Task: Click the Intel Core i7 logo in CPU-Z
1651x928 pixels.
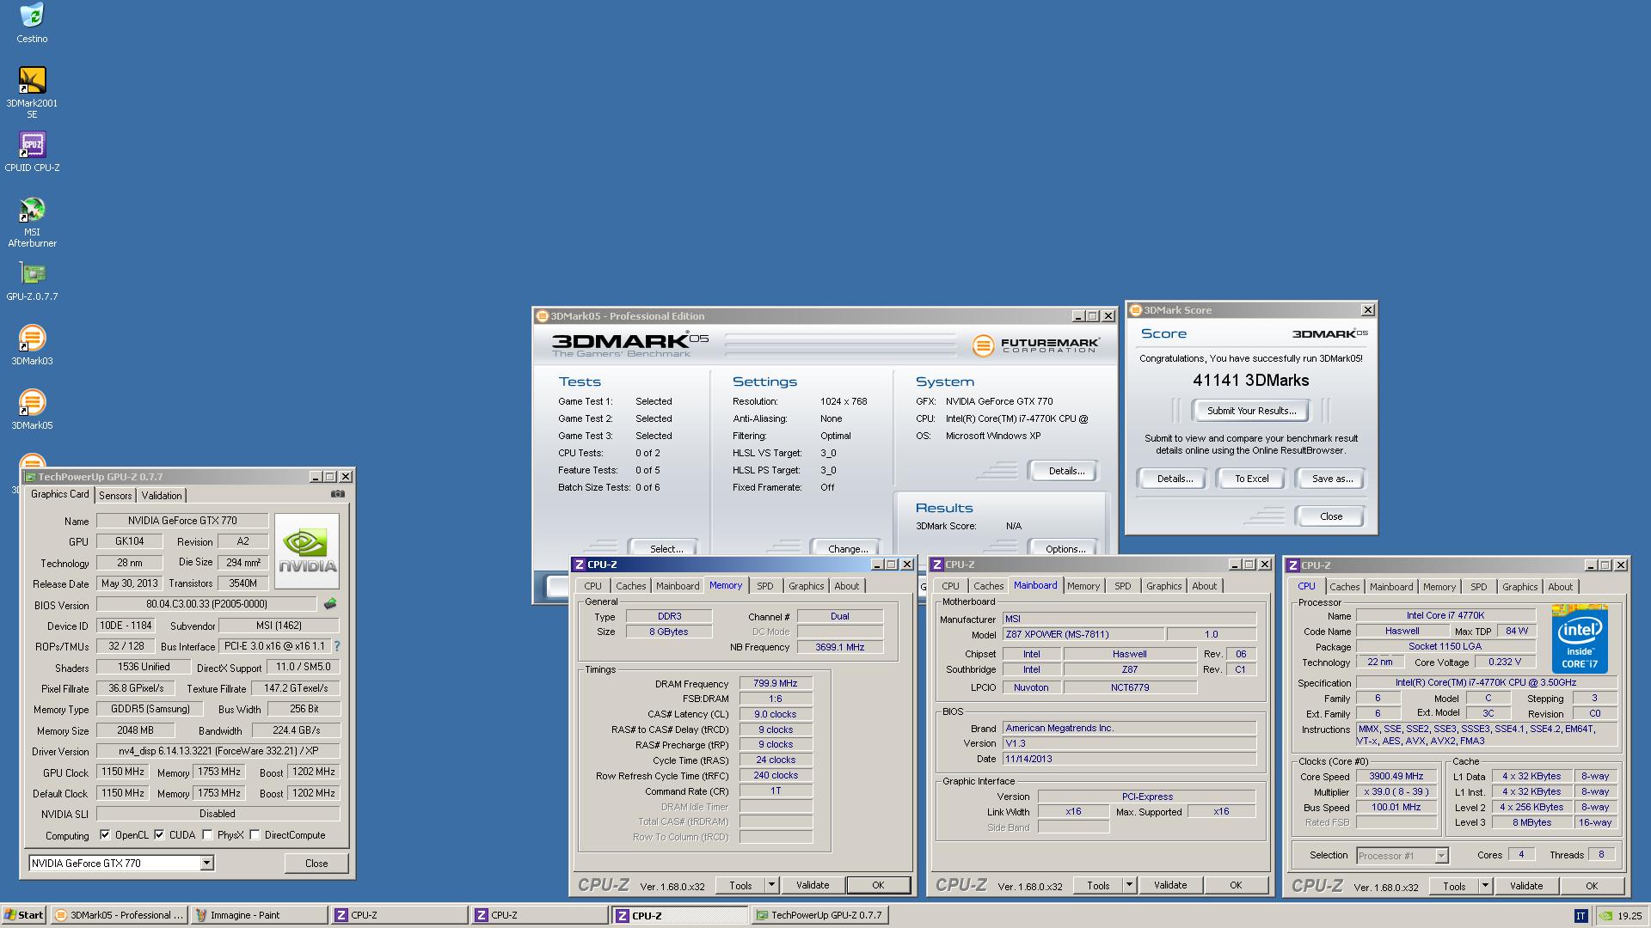Action: pyautogui.click(x=1580, y=638)
